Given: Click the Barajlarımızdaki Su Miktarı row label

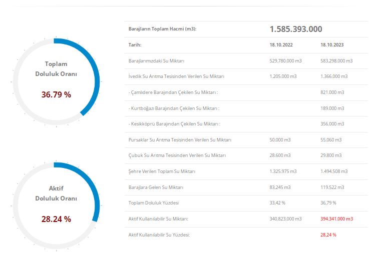Looking at the screenshot, I should point(157,61).
